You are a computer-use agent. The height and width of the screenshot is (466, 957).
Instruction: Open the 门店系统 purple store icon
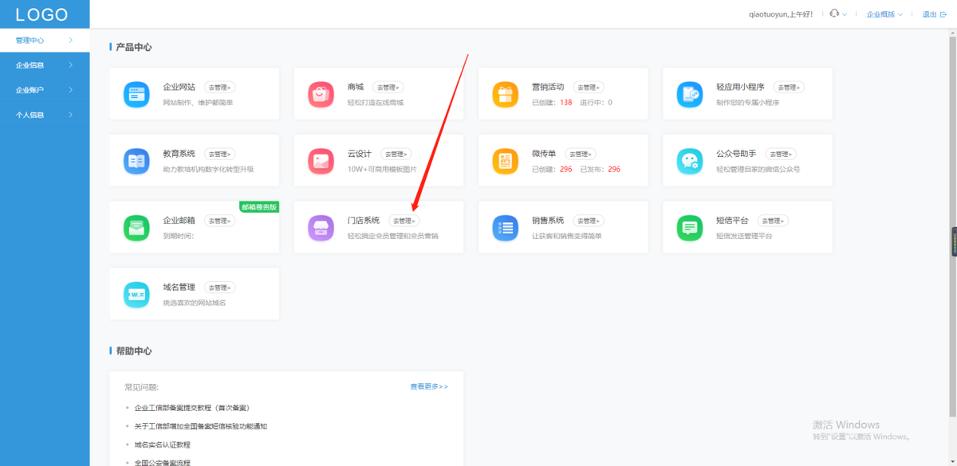pos(321,228)
